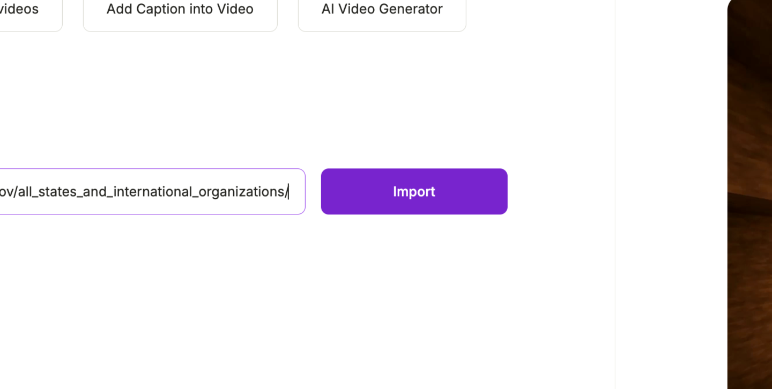
Task: Click the brown preview image on the right
Action: tap(749, 194)
